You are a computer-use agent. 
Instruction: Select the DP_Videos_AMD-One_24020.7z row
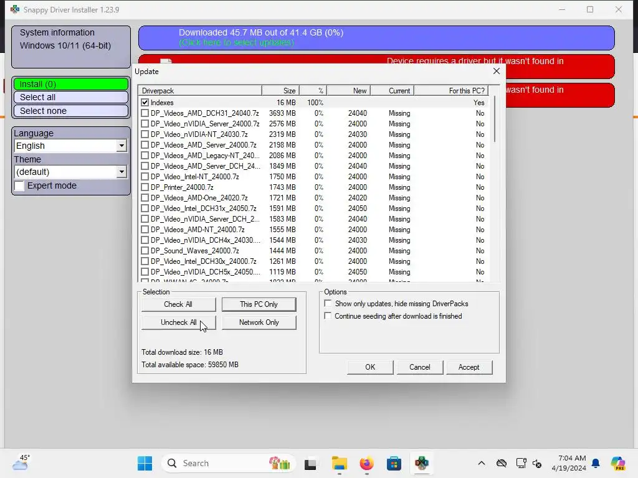[314, 197]
